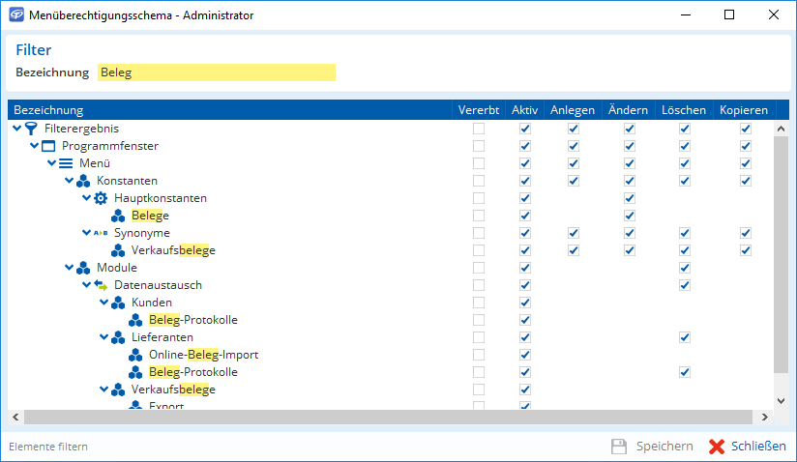Click the Hauptkonstanten gear icon
Screen dimensions: 797x462
(x=101, y=198)
